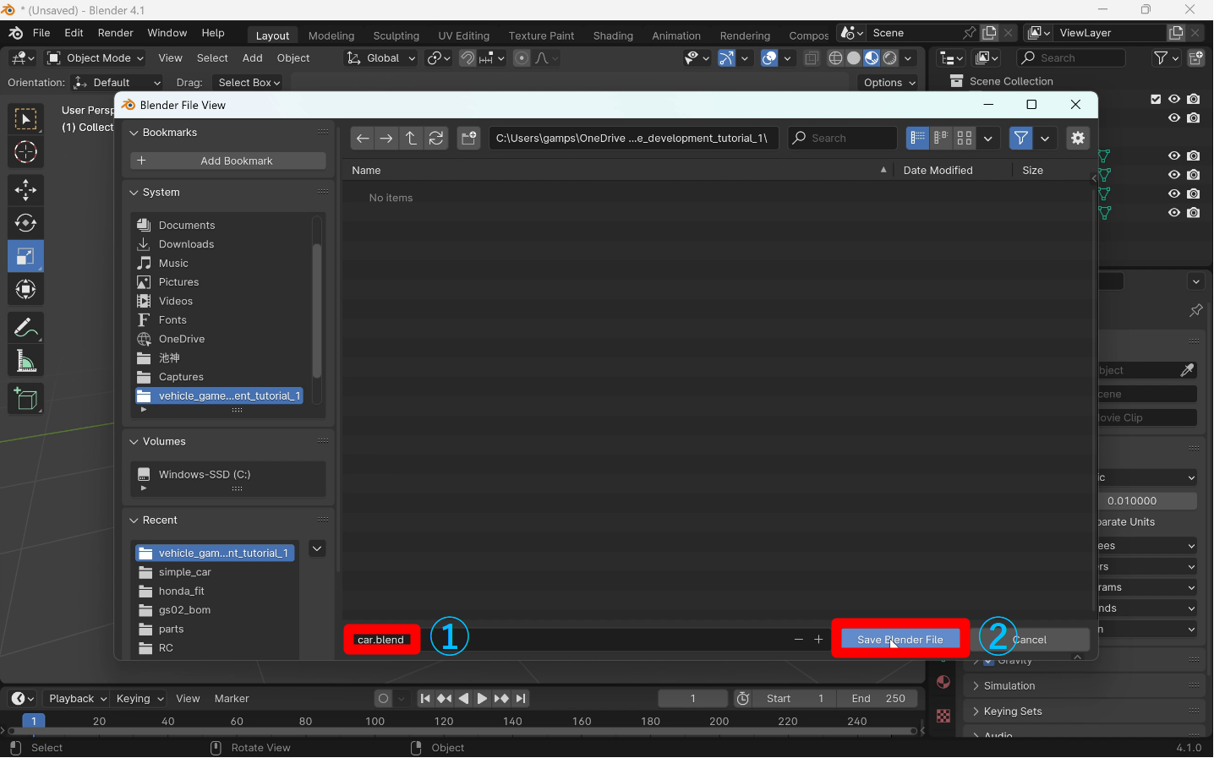Image resolution: width=1214 pixels, height=758 pixels.
Task: Collapse the Bookmarks panel
Action: point(133,133)
